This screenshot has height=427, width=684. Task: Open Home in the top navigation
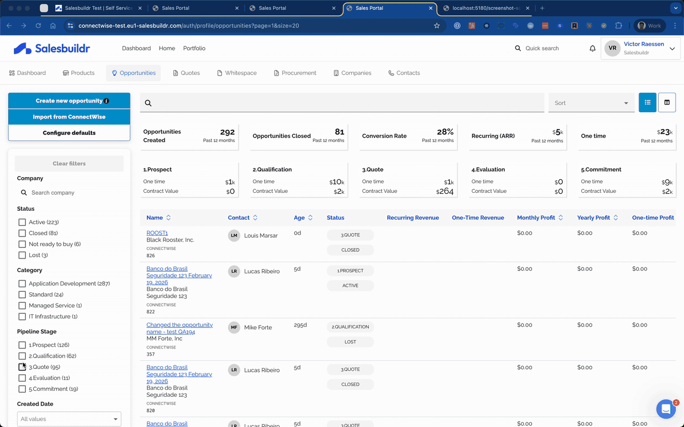[x=167, y=48]
